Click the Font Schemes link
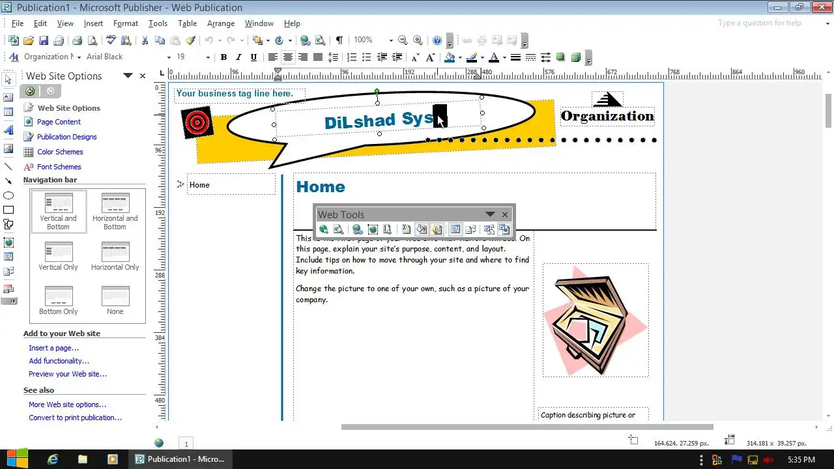Viewport: 834px width, 469px height. pyautogui.click(x=59, y=167)
